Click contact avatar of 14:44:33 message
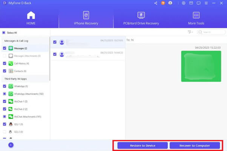227x151 pixels. click(62, 54)
